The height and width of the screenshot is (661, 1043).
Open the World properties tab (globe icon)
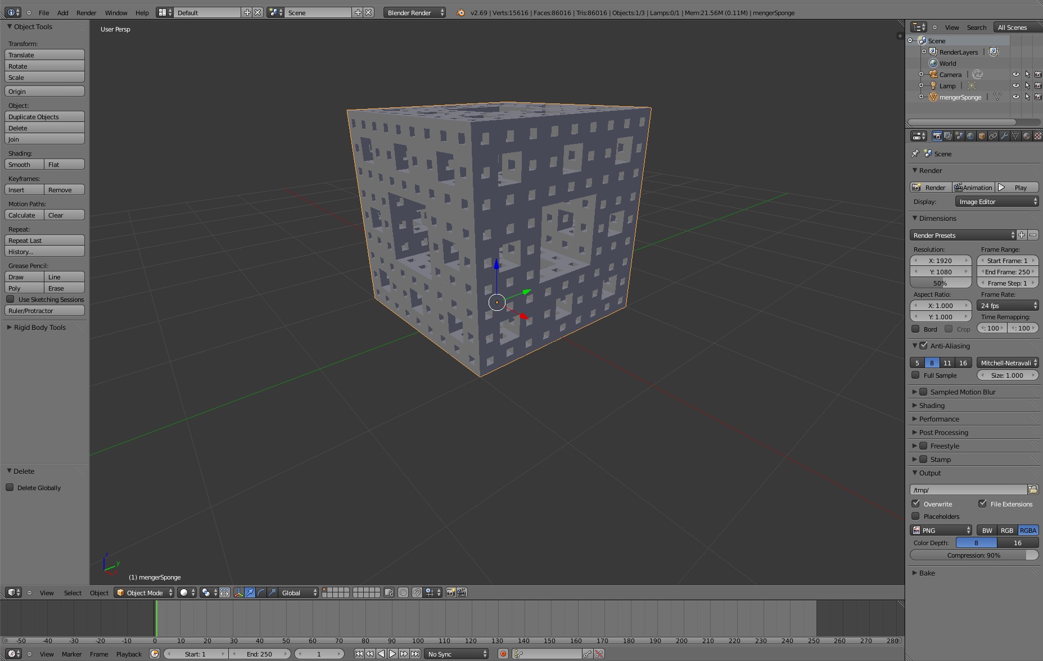[970, 136]
